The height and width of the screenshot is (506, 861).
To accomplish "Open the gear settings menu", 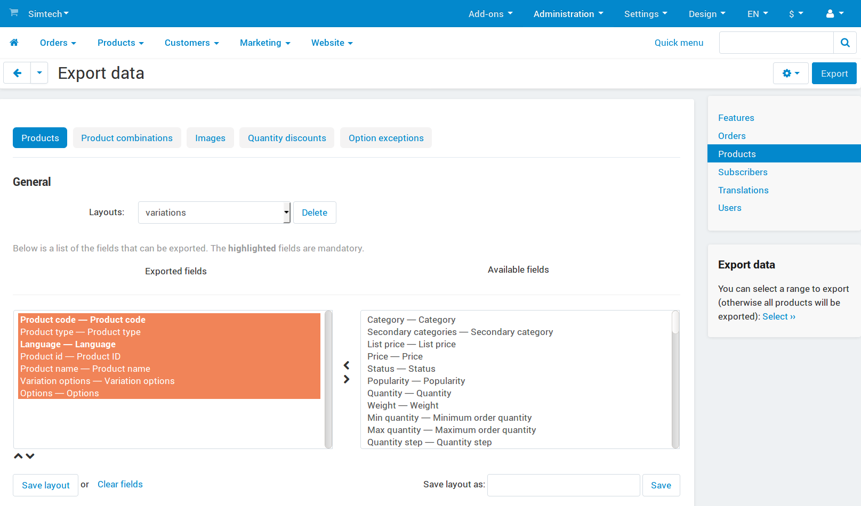I will coord(791,74).
